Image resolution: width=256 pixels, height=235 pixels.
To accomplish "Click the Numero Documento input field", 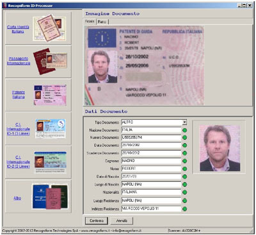I will click(151, 138).
